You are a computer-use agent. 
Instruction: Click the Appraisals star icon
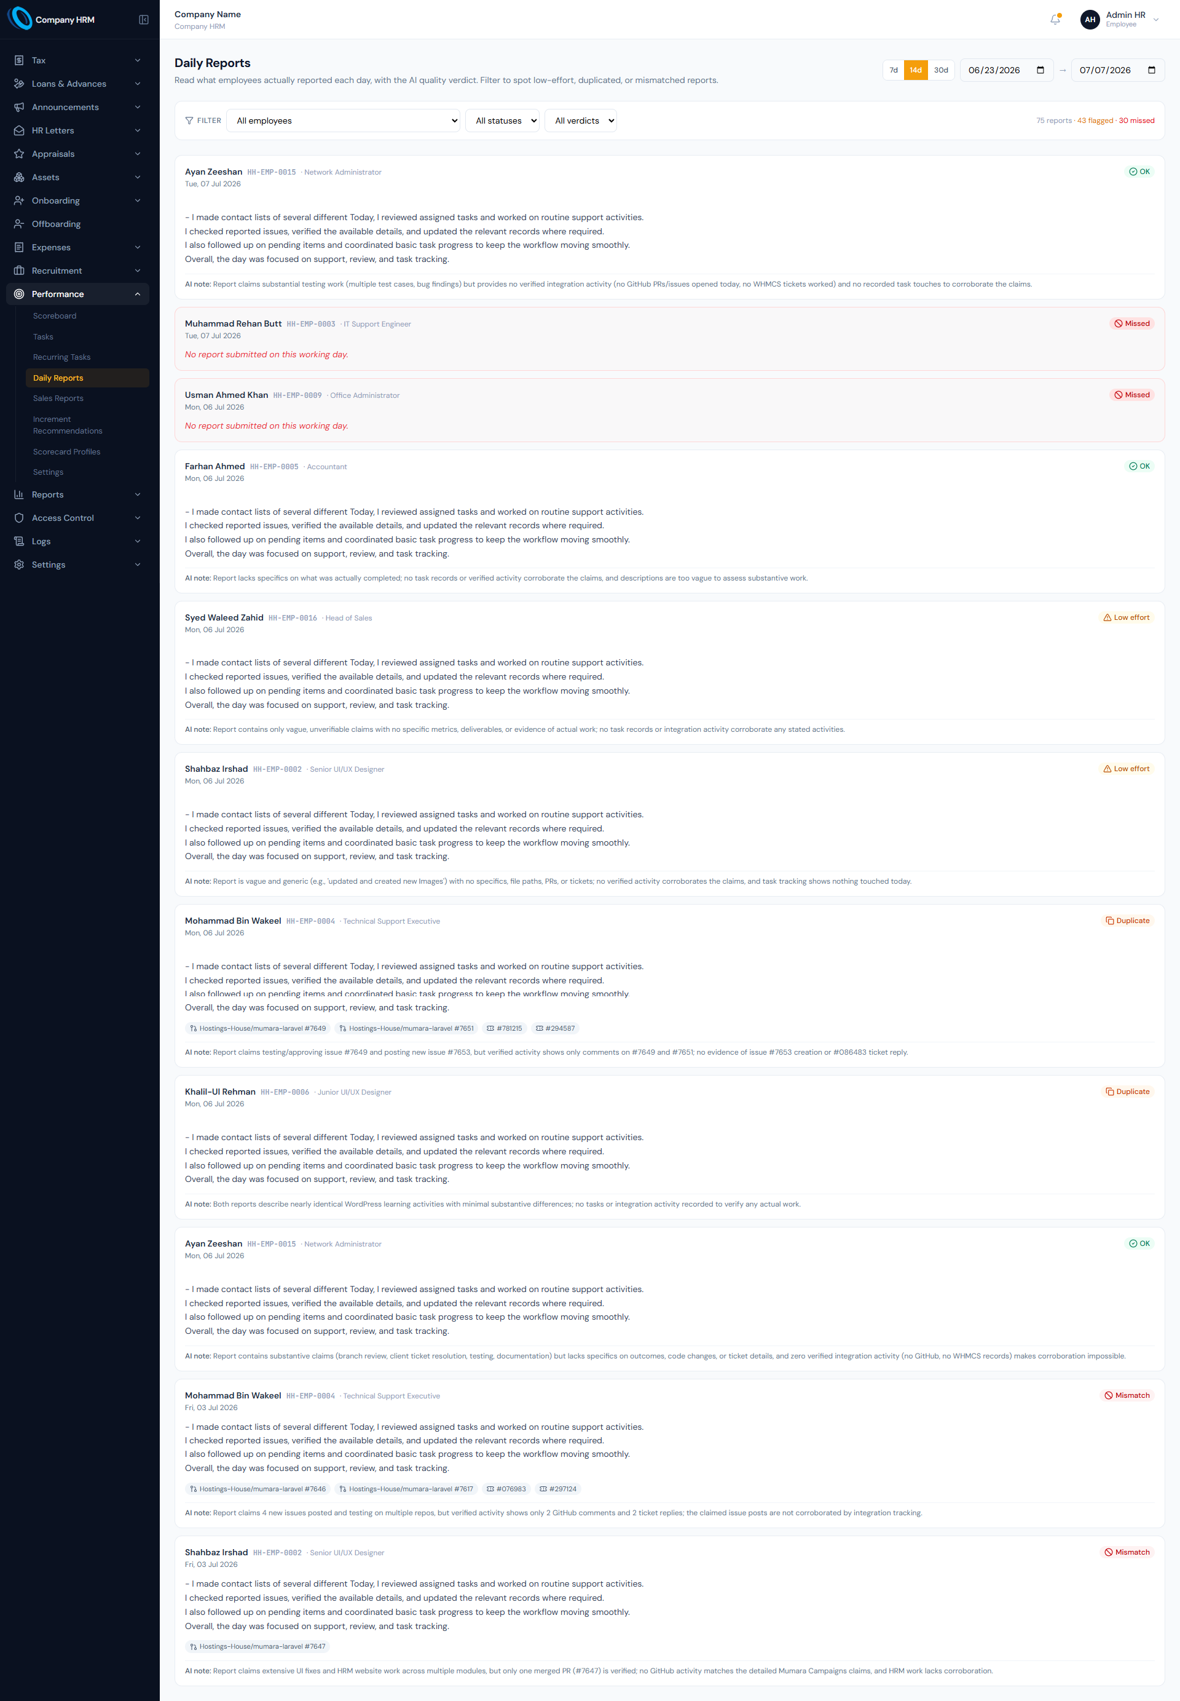19,154
